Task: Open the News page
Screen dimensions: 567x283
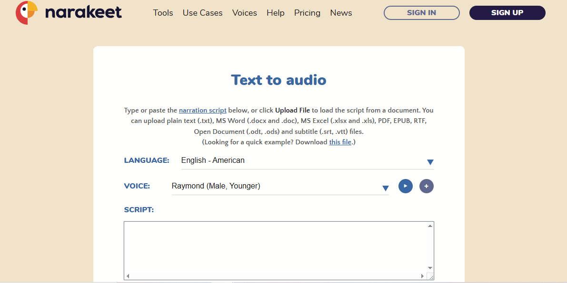Action: [x=341, y=13]
